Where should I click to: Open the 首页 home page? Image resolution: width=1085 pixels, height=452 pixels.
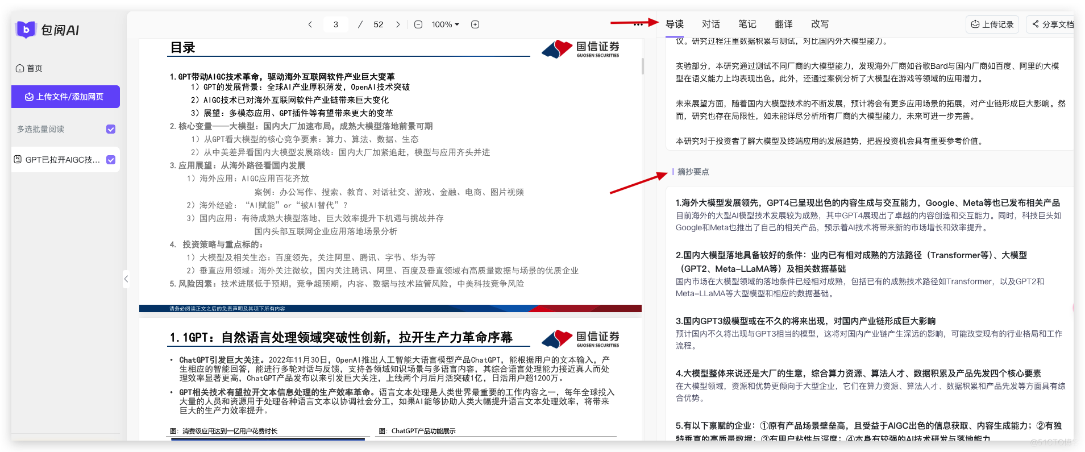(x=29, y=68)
